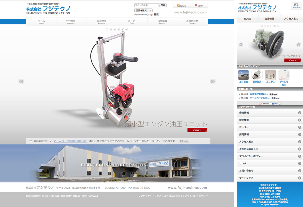This screenshot has width=303, height=207.
Task: Open the アクセス案内 map thumbnail
Action: [x=284, y=75]
